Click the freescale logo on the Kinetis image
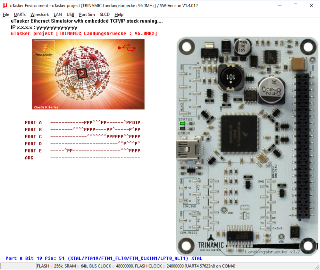Screen dimensions: 320x270 (44, 51)
